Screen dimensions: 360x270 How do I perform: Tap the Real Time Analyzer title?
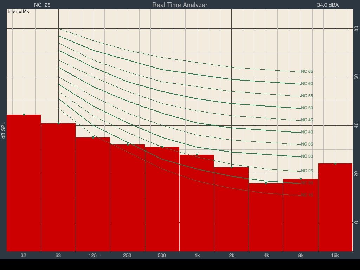[x=180, y=5]
